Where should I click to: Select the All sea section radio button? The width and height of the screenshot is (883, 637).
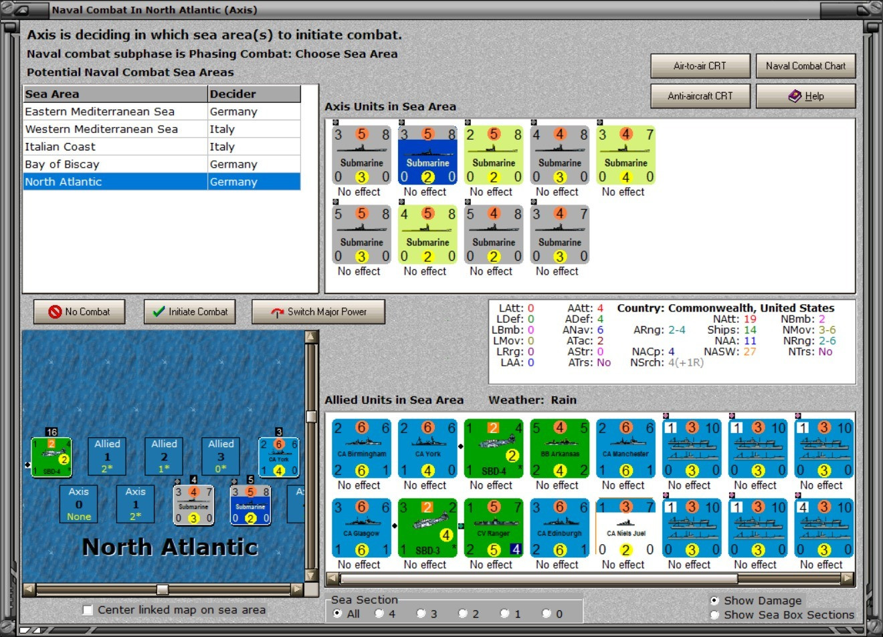(x=337, y=614)
